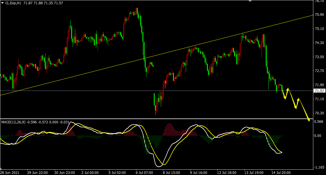This screenshot has height=175, width=326.
Task: Click the 0.566 MACD scale label
Action: (319, 122)
